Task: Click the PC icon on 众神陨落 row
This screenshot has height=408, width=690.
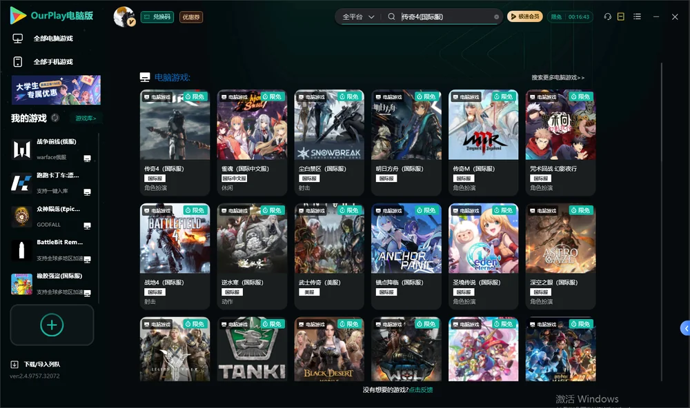Action: pos(87,225)
